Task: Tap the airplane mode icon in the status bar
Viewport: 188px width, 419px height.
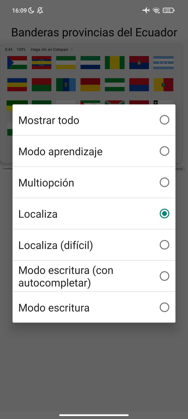Action: [x=146, y=10]
